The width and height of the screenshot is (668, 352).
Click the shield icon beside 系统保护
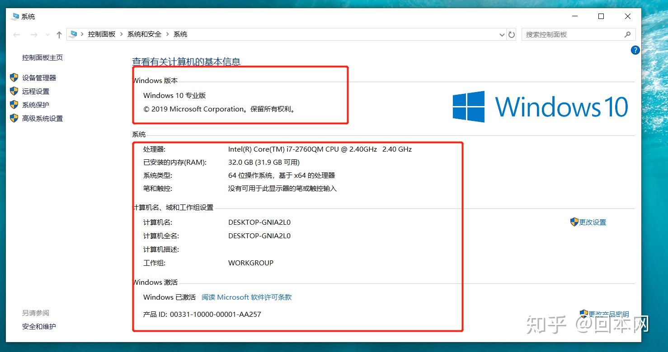pos(14,104)
